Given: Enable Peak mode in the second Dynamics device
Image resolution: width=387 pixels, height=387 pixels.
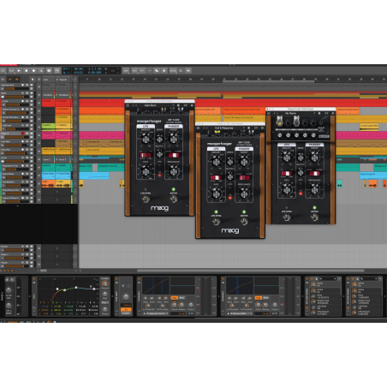Looking at the screenshot, I should pyautogui.click(x=259, y=298).
